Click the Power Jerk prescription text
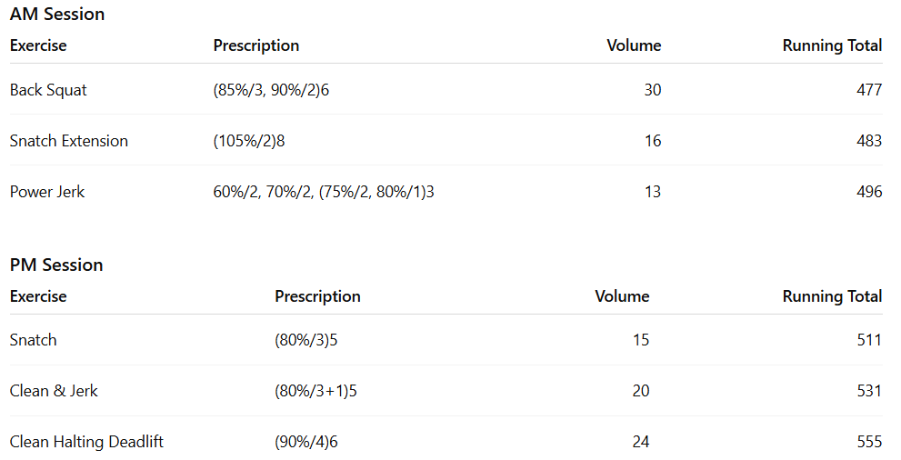 click(324, 192)
